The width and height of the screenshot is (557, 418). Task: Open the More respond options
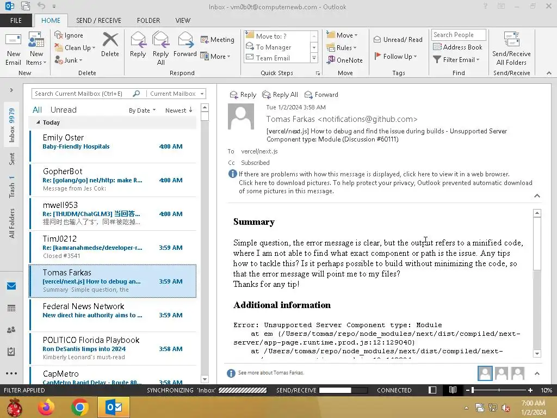[215, 56]
